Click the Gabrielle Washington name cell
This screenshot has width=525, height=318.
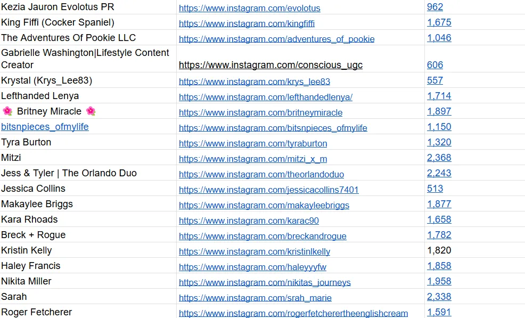coord(85,59)
